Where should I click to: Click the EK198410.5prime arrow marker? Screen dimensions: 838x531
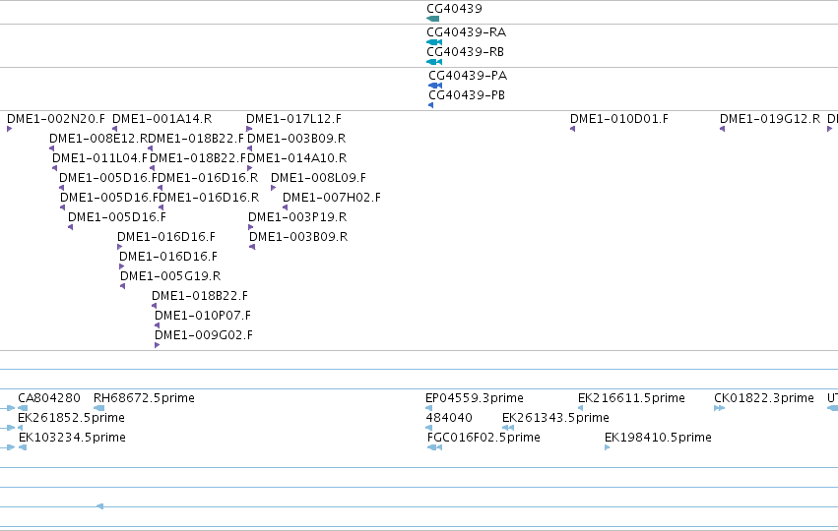[608, 447]
